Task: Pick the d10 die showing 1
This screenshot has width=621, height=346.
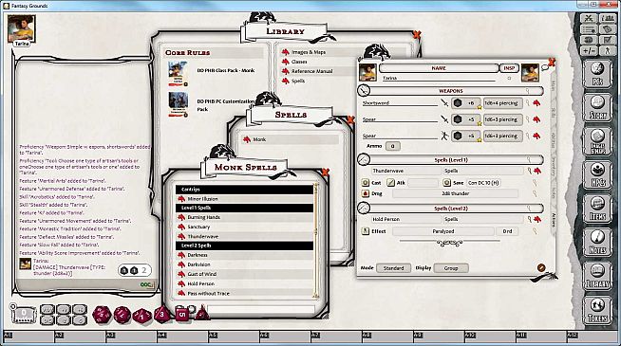Action: (141, 316)
